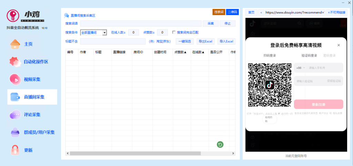Minimize the application window
Viewport: 353px width, 166px height.
click(344, 2)
